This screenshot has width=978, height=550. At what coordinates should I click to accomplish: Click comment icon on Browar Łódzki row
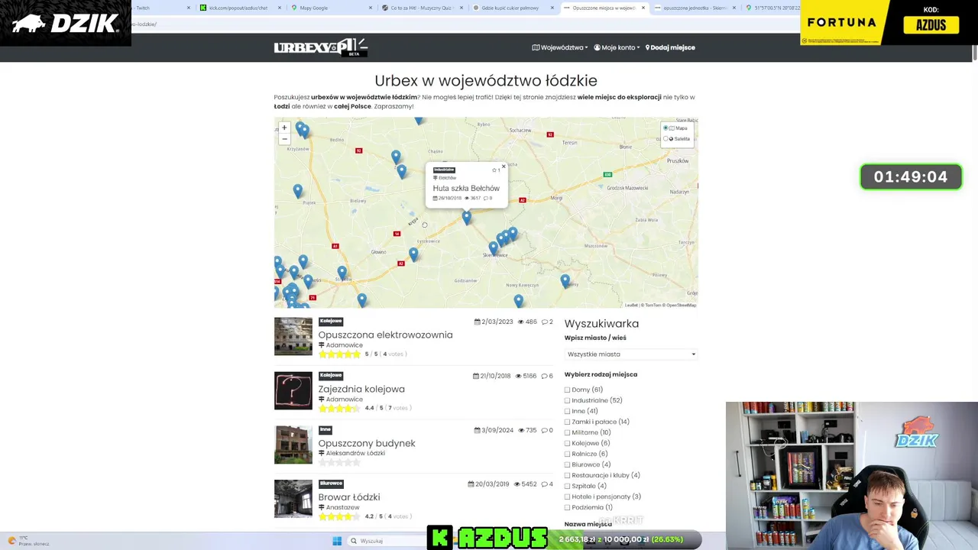click(x=544, y=484)
